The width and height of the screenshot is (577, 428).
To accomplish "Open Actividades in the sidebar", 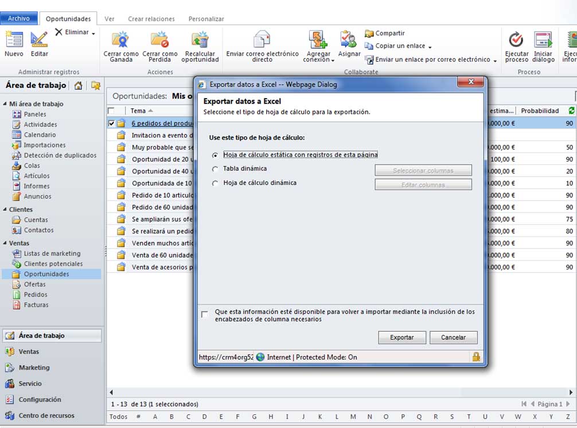I will 41,125.
